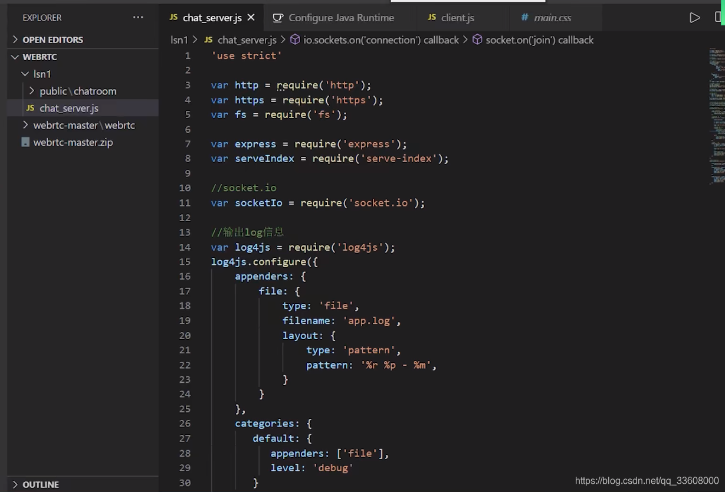Click breadcrumb JS icon for chat_server.js
Image resolution: width=725 pixels, height=492 pixels.
tap(208, 40)
